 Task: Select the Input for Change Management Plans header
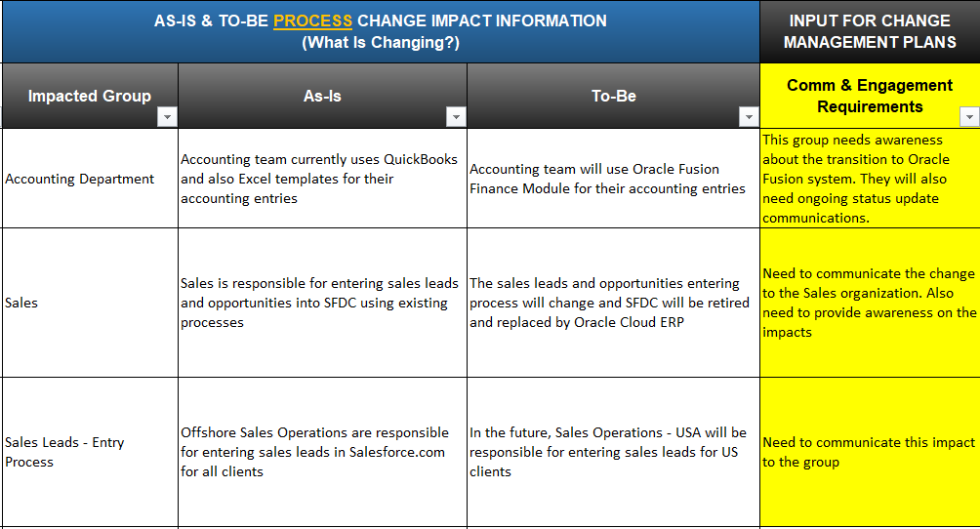click(870, 31)
